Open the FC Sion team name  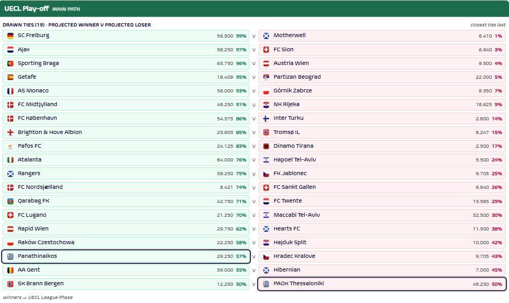coord(283,49)
